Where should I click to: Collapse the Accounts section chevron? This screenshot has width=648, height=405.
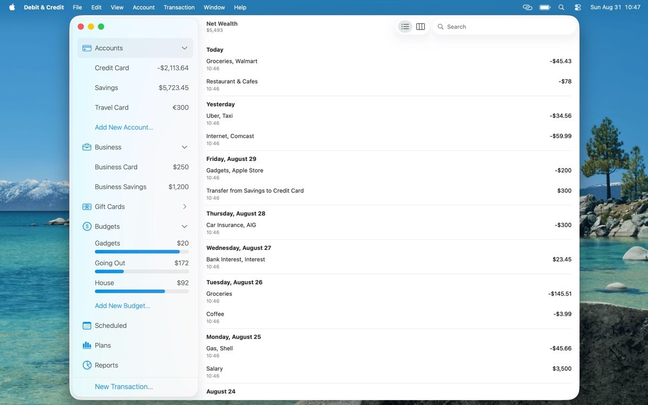pos(185,48)
